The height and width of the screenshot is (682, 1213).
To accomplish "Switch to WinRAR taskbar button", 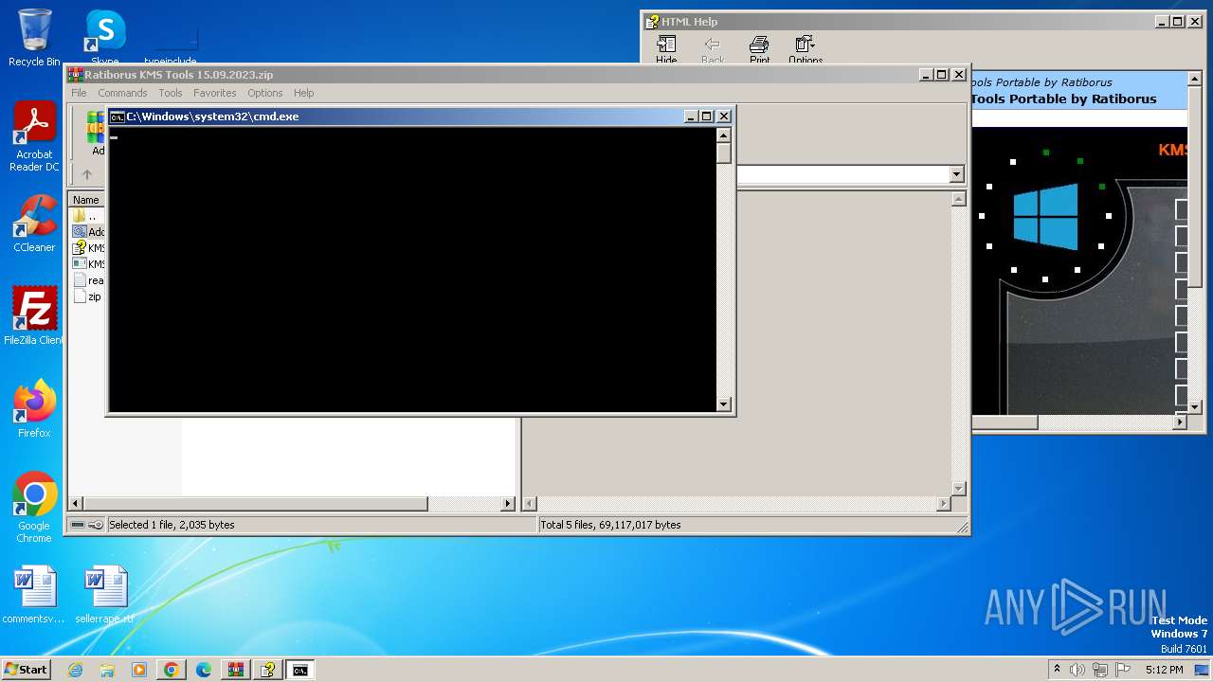I will [x=235, y=670].
